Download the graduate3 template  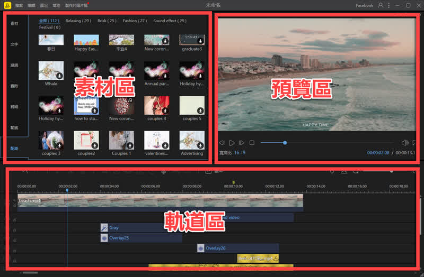(200, 41)
